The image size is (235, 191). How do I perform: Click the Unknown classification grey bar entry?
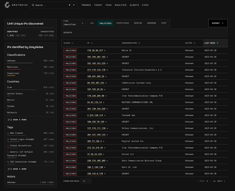click(31, 61)
